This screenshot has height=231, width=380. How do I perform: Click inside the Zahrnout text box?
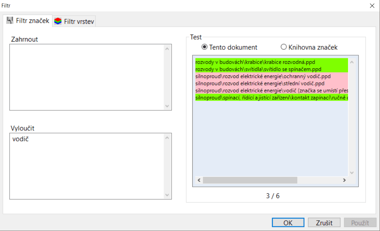90,77
